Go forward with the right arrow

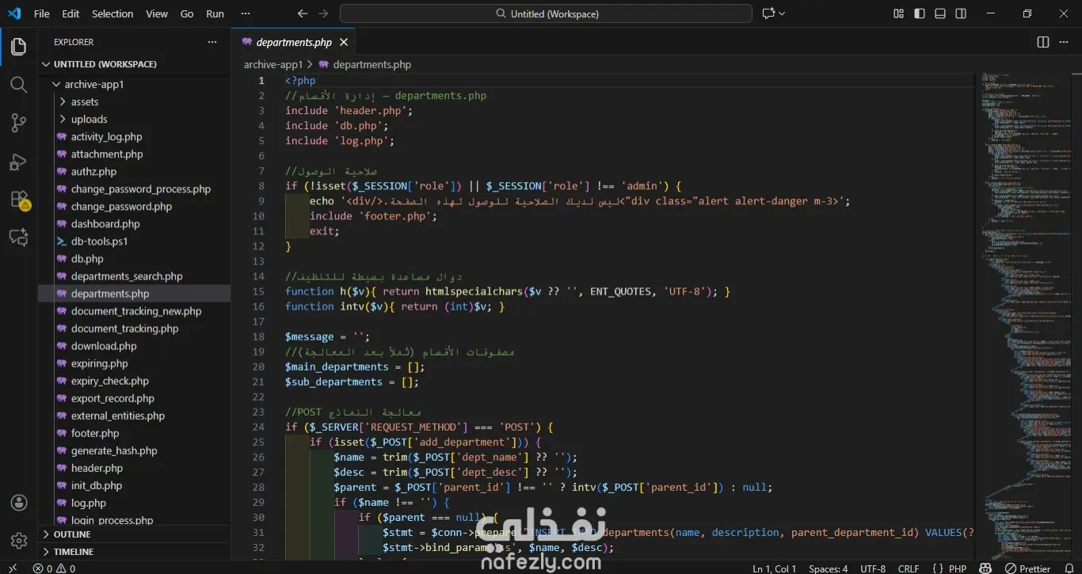[323, 13]
